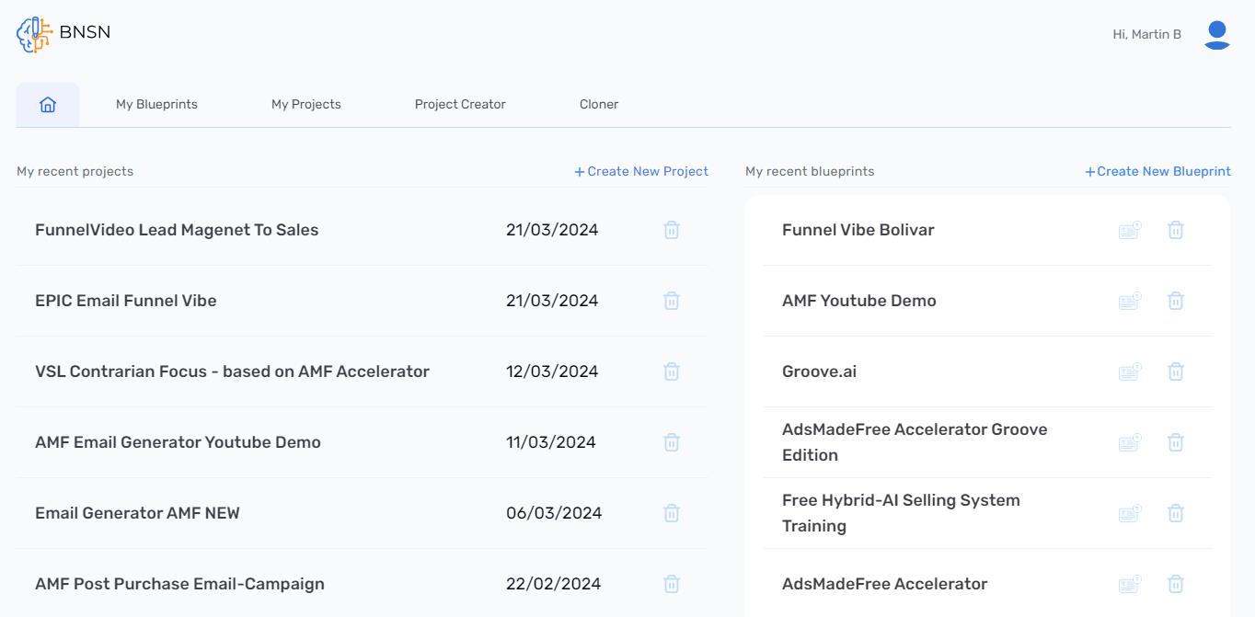This screenshot has height=617, width=1255.
Task: Open FunnelVideo Lead Magenet To Sales project
Action: [x=177, y=230]
